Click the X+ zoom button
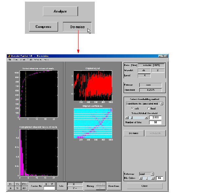The image size is (198, 193). coord(10,184)
